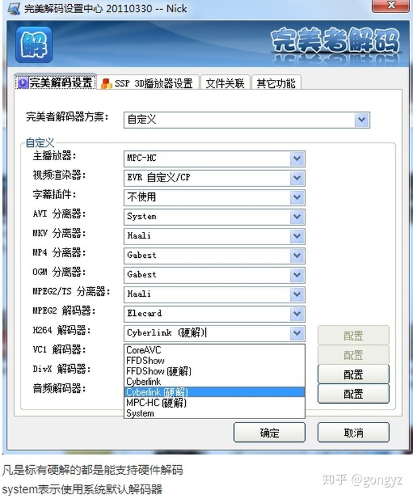Open the 主播放器 MPC-HC dropdown
This screenshot has height=499, width=413.
click(x=297, y=158)
